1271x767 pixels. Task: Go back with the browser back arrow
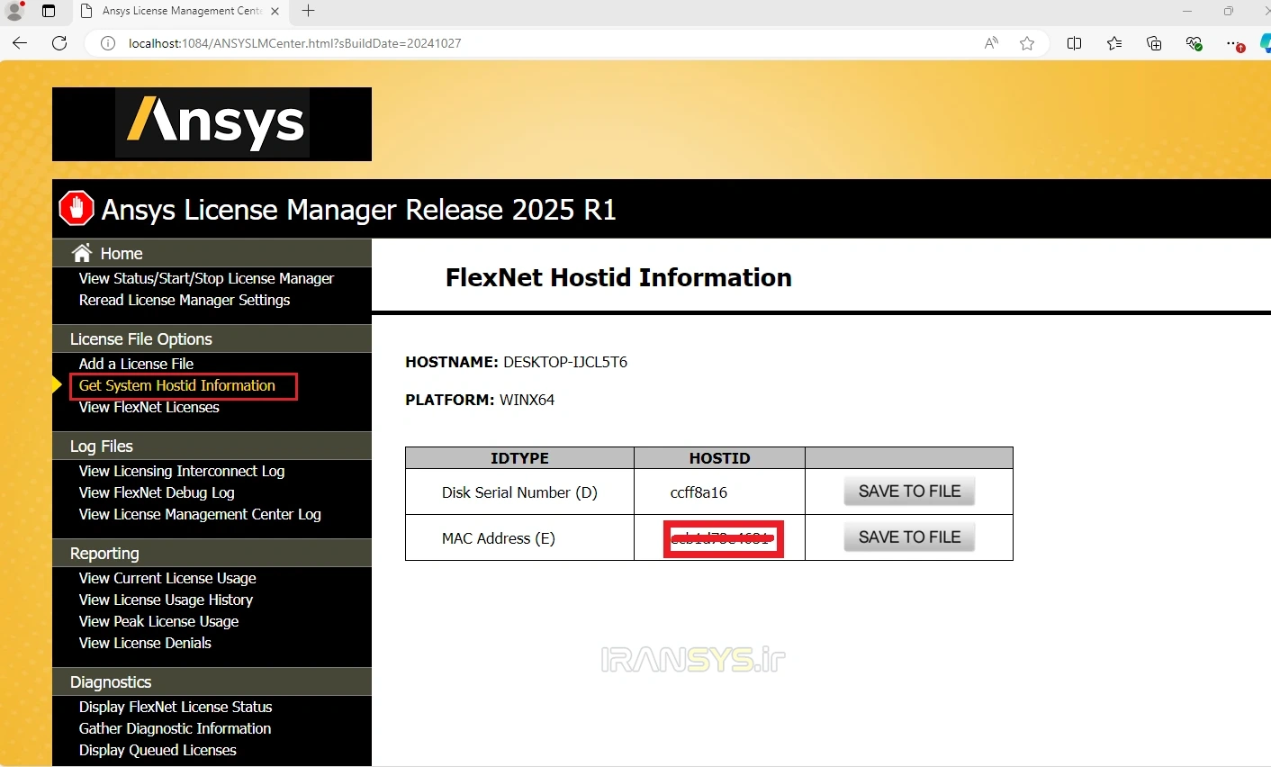20,43
